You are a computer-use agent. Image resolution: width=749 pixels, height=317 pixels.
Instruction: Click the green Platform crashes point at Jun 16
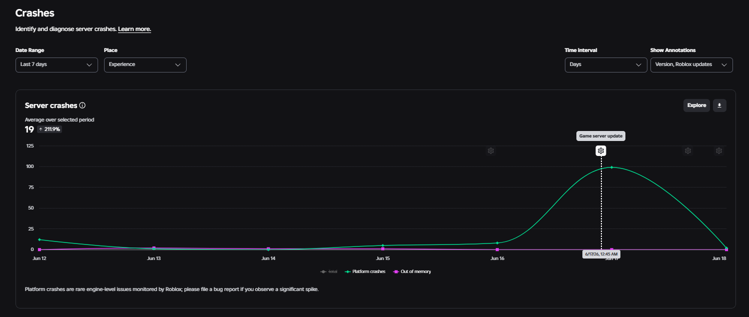tap(497, 243)
